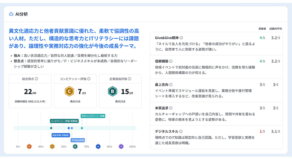The height and width of the screenshot is (159, 292).
Task: Click the デジタルスキル average 3.1/5
Action: 276,132
